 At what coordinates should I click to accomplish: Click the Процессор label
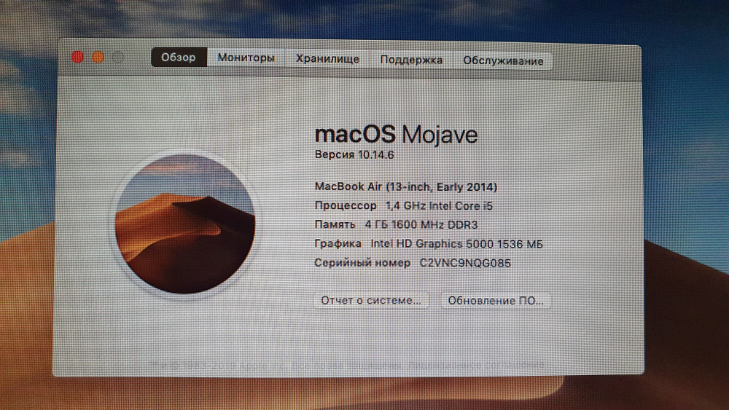coord(346,205)
